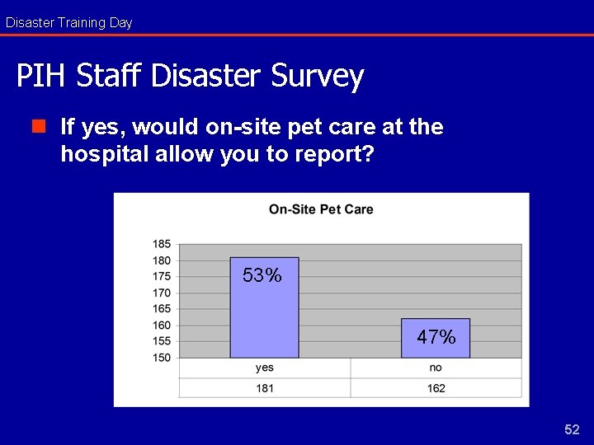The image size is (594, 445).
Task: Click the 47% data label
Action: click(x=436, y=336)
